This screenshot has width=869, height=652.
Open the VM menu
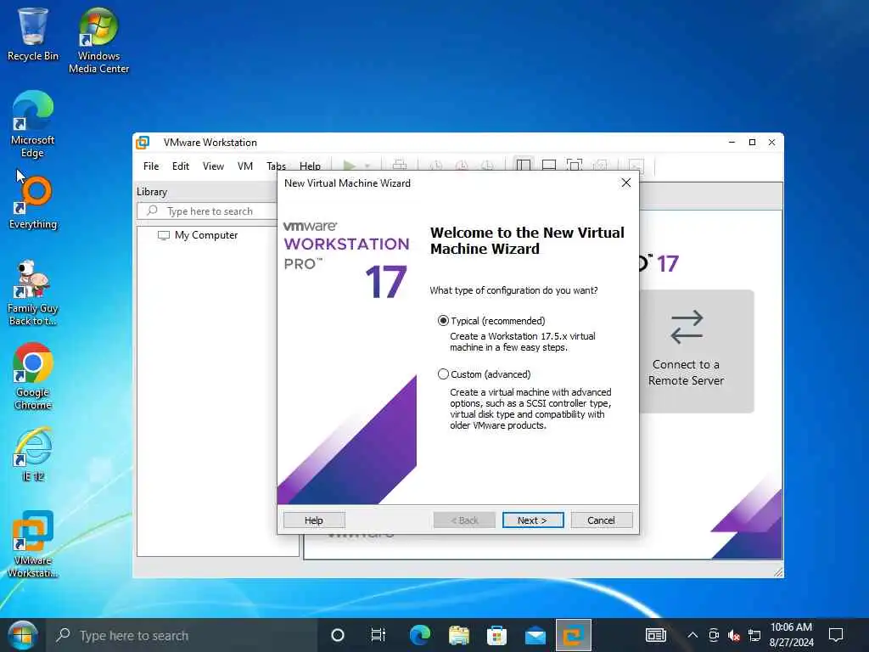[245, 166]
